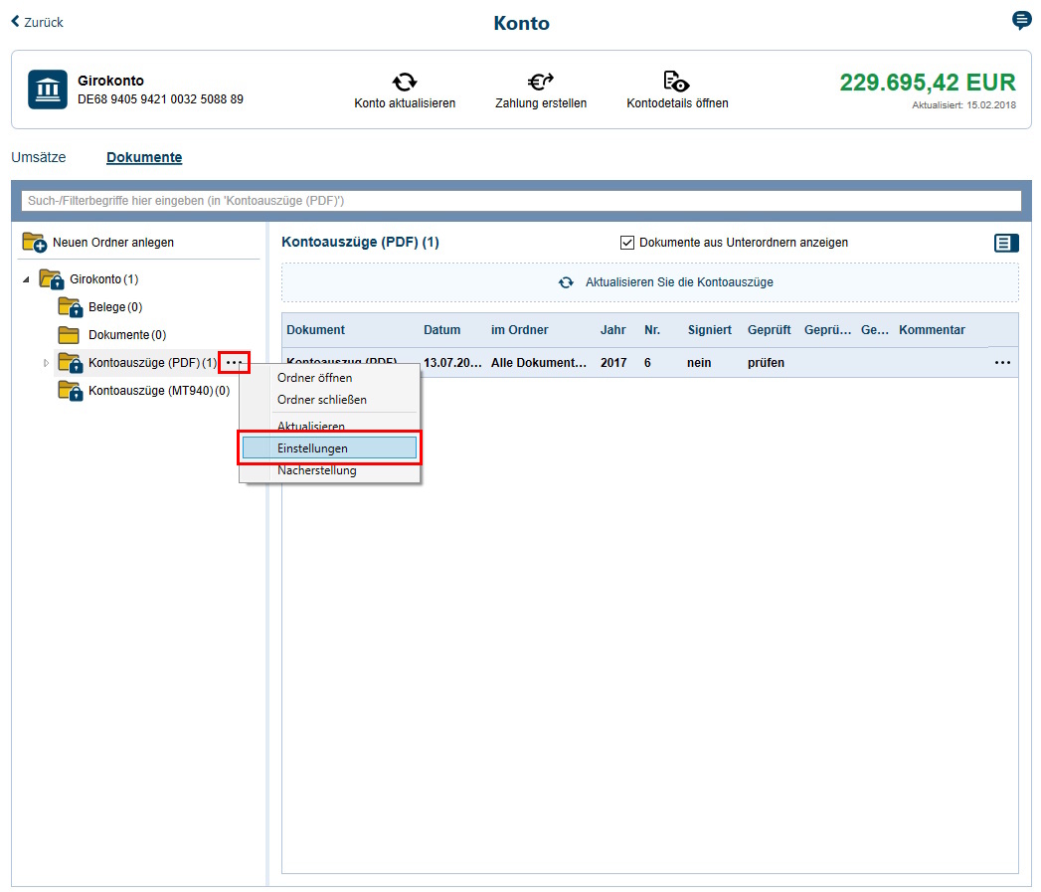Click the new folder plus icon
The image size is (1041, 892).
35,243
